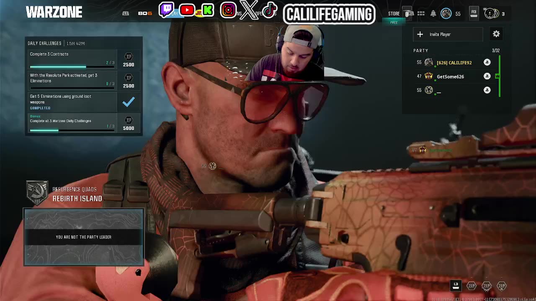
Task: Click the 15H 42M challenge timer
Action: 76,43
